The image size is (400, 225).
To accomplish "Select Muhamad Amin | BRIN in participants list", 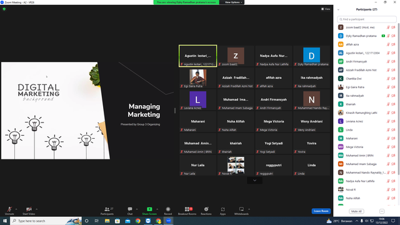I will (x=367, y=156).
